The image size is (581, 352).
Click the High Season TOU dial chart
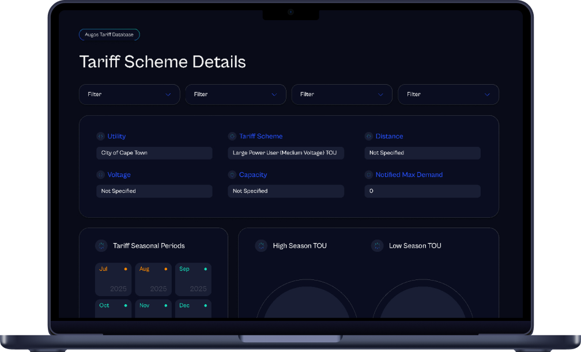point(307,299)
